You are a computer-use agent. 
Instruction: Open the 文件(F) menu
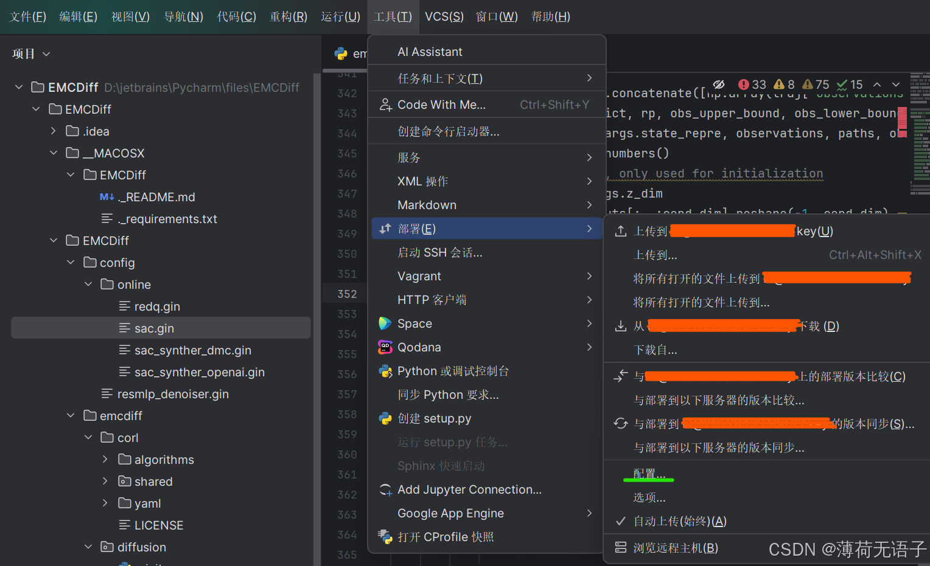point(28,16)
